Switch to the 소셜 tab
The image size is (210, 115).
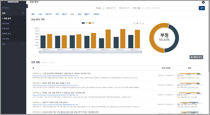[x=40, y=14]
